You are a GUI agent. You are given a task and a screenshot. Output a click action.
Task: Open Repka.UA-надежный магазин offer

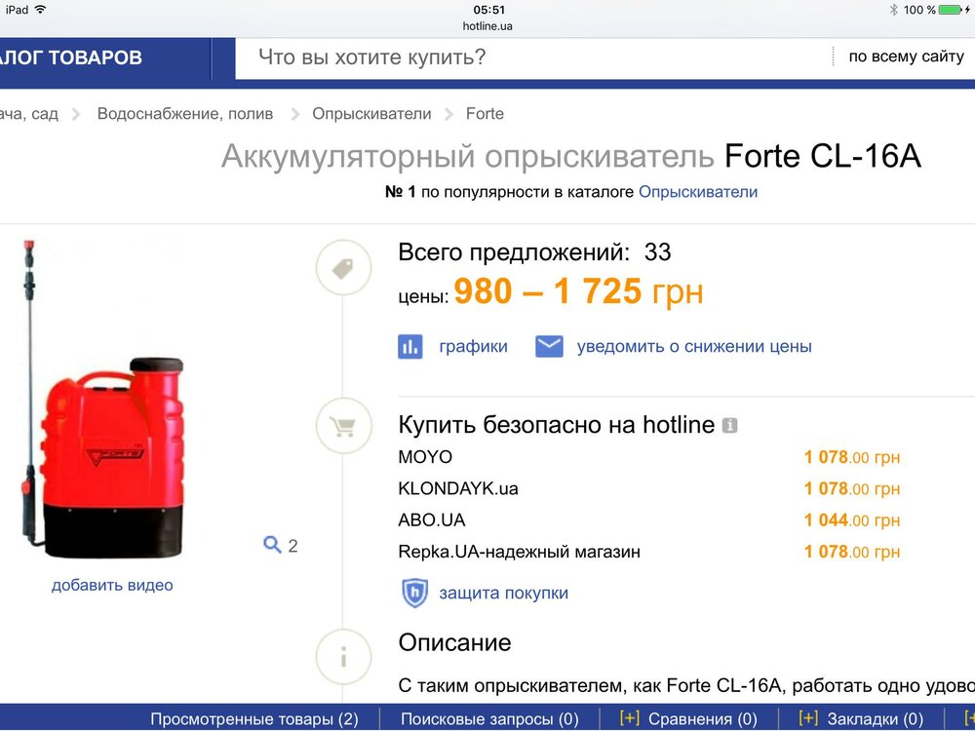tap(520, 552)
